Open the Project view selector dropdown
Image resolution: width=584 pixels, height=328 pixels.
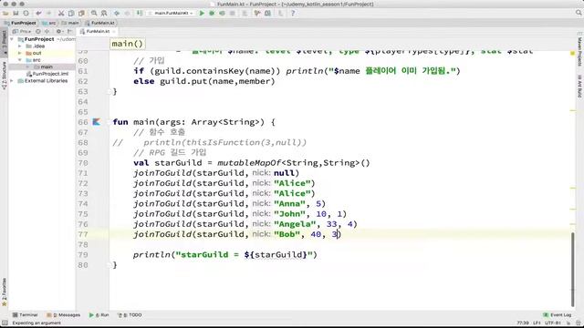[22, 32]
